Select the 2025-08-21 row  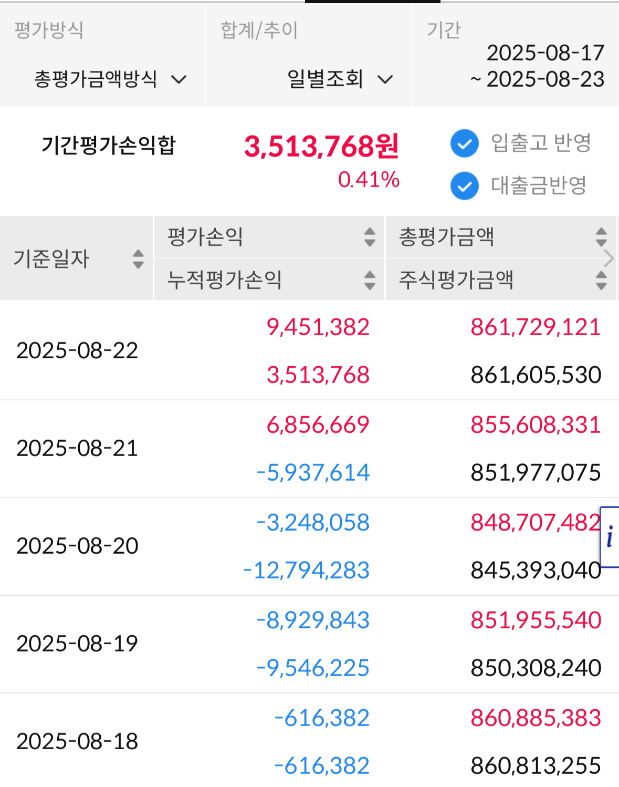309,449
